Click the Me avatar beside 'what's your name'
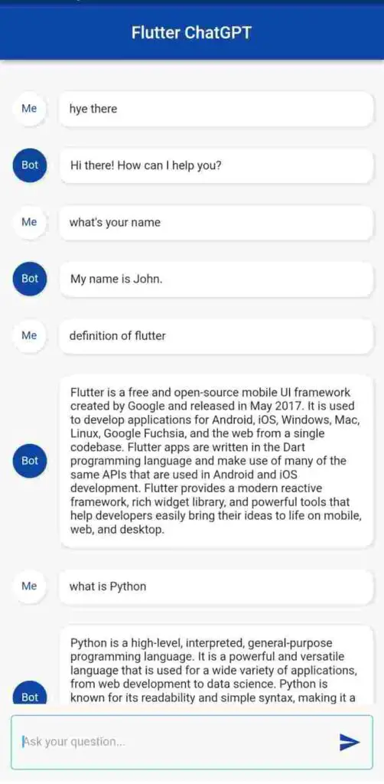Viewport: 384px width, 784px height. click(30, 222)
